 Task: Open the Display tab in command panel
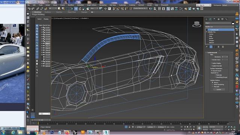[222, 19]
